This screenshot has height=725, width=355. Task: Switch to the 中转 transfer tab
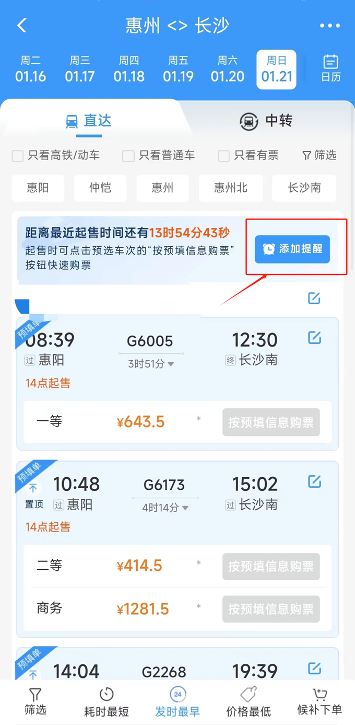pos(266,121)
